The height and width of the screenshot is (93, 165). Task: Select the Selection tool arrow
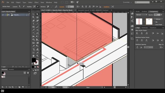(34, 14)
